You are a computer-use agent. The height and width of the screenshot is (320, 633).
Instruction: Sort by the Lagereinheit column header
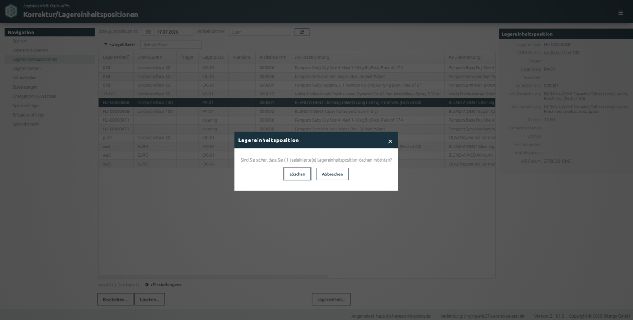point(116,57)
